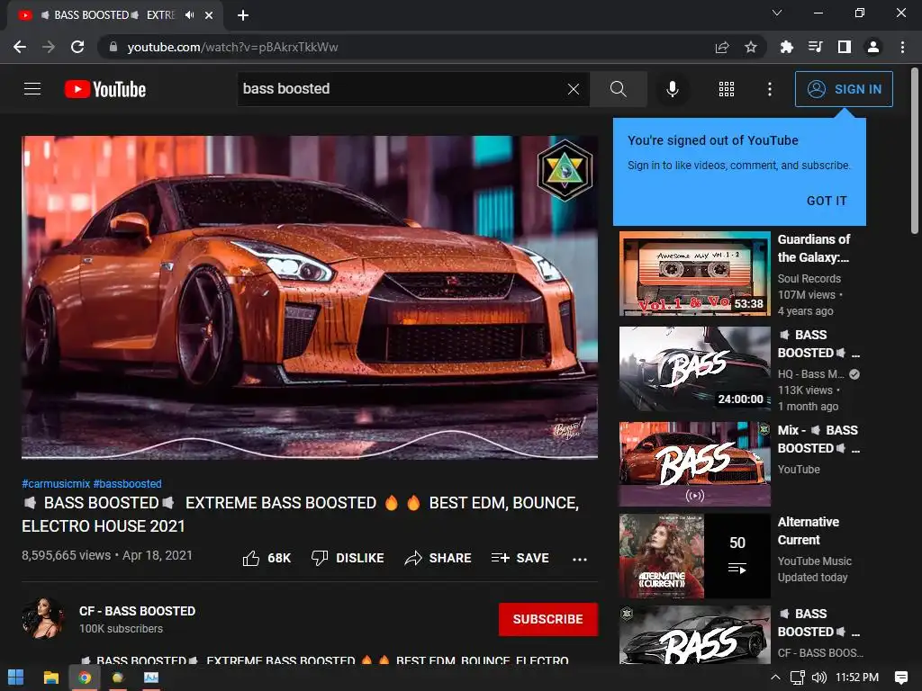Clear the search box with the X
Screen dimensions: 922x691
574,89
